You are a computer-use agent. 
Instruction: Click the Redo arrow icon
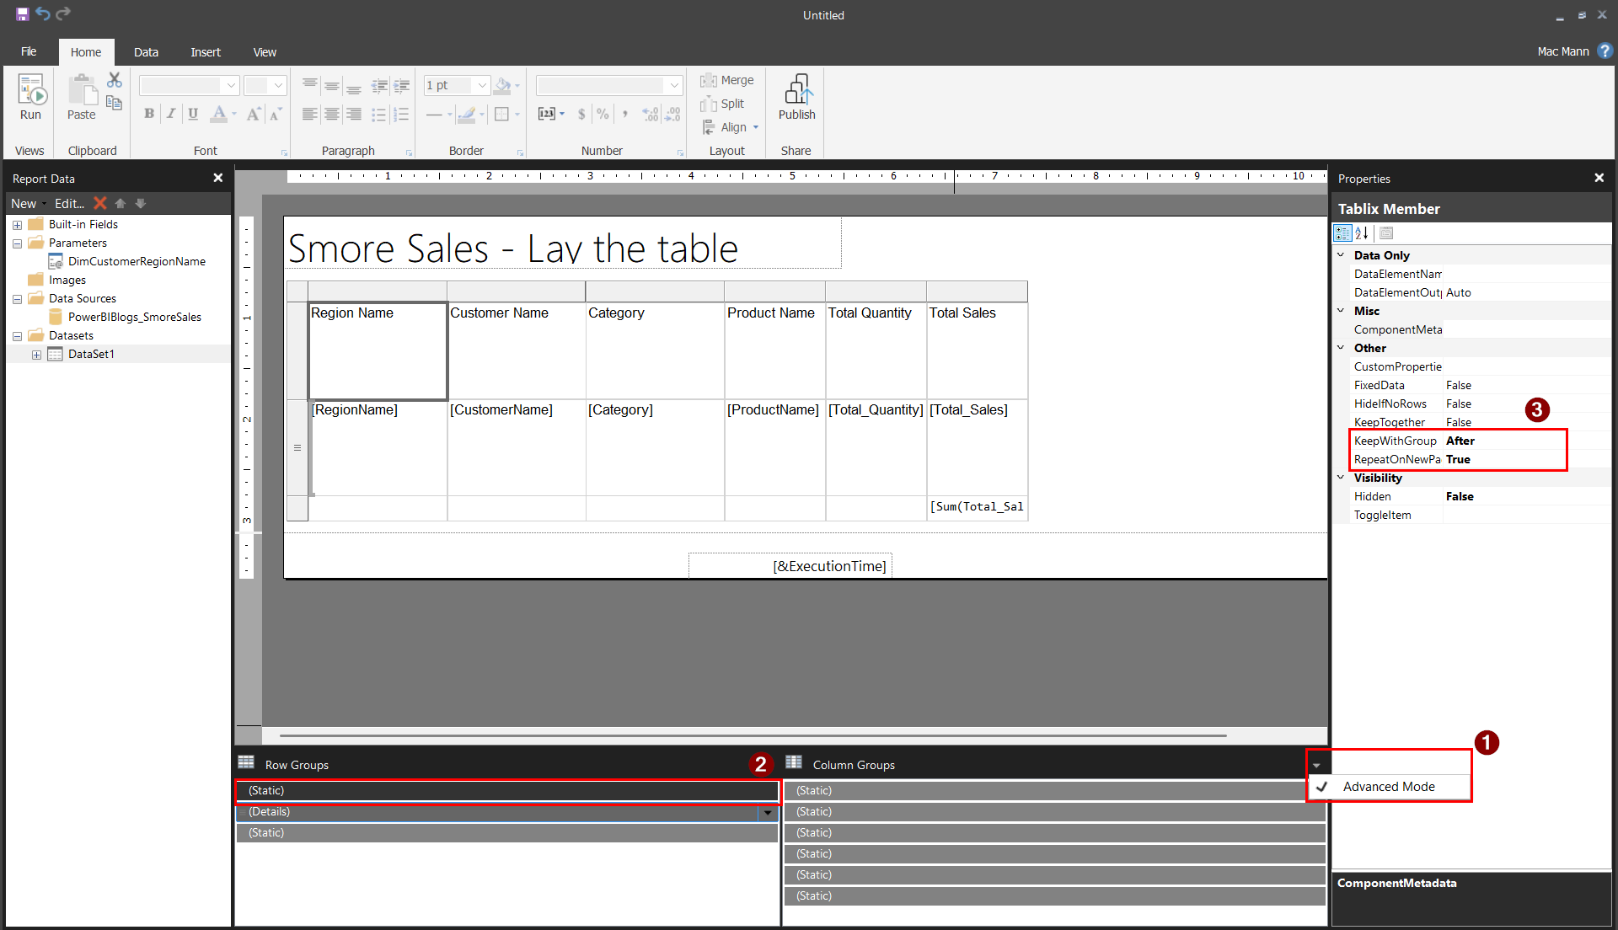[63, 14]
